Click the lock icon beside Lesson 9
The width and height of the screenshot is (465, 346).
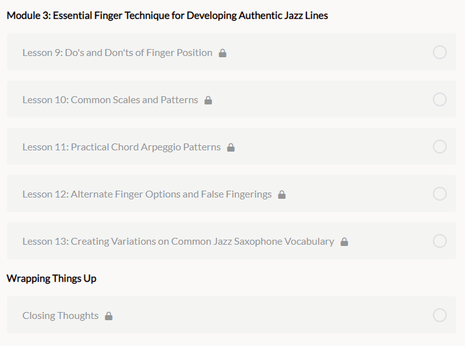point(222,53)
